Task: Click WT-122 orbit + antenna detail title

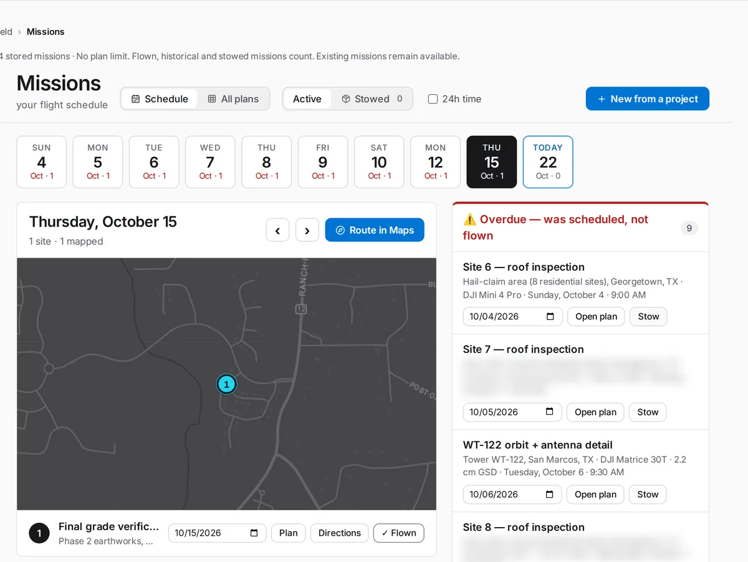Action: tap(538, 445)
